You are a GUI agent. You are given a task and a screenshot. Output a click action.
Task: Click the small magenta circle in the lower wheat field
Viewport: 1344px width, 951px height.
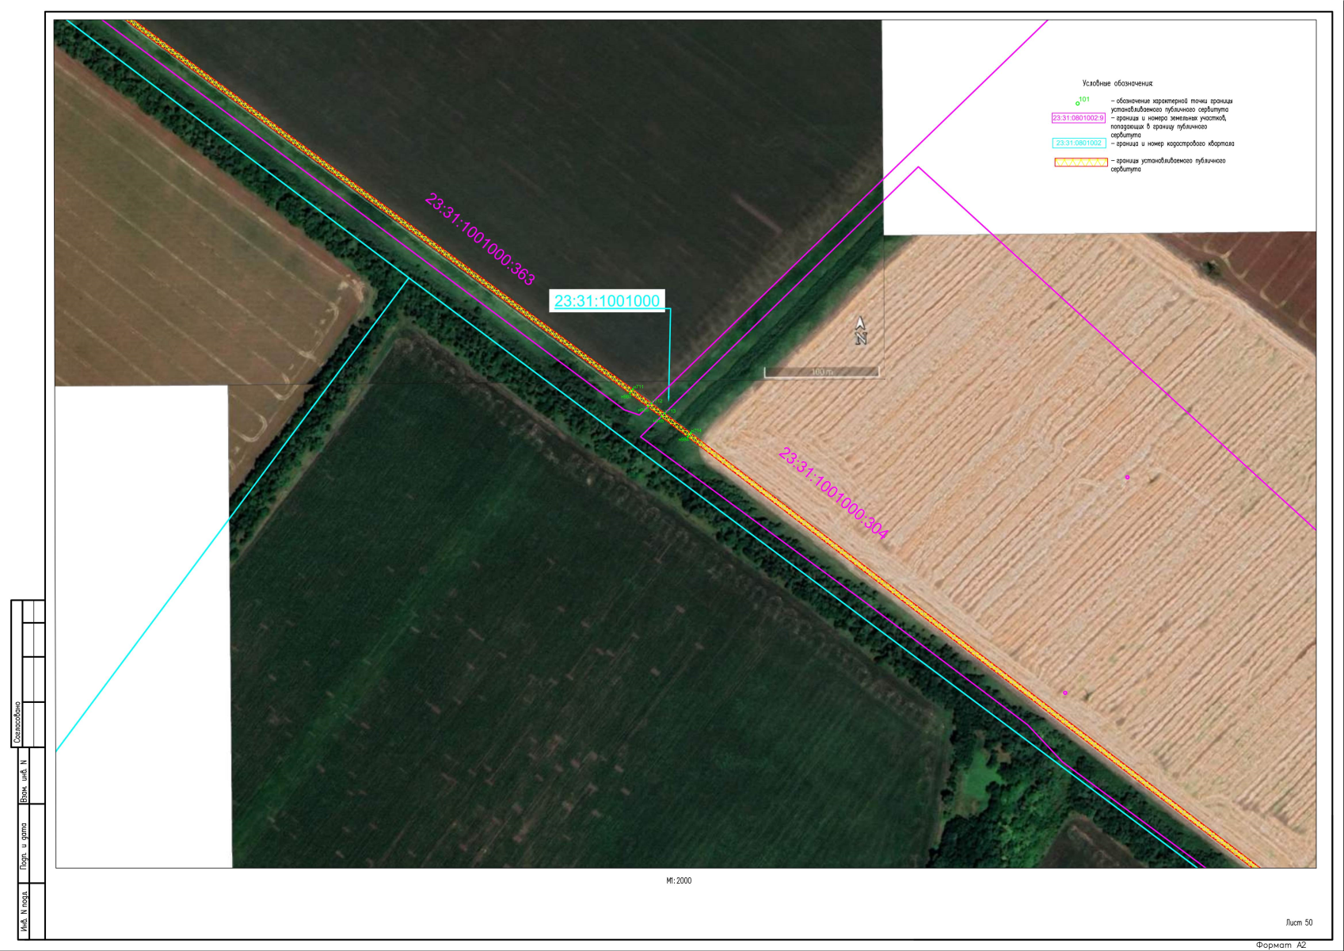point(1064,693)
